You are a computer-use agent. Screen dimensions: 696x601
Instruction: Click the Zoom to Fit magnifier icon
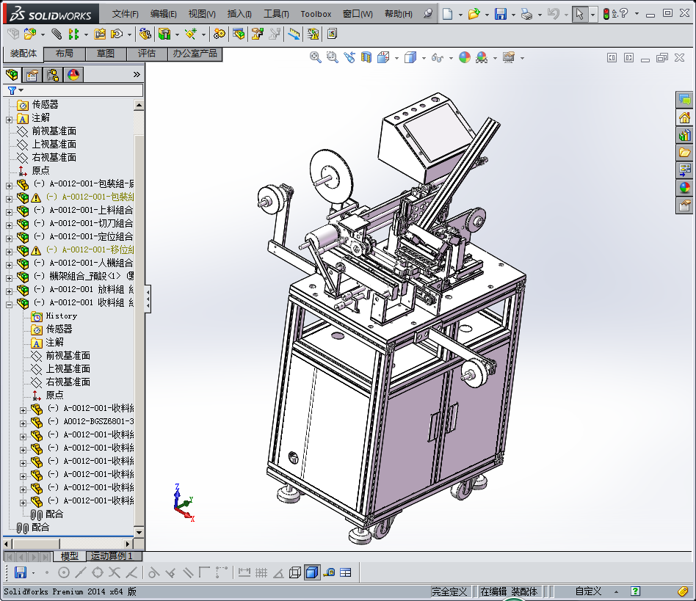click(316, 57)
